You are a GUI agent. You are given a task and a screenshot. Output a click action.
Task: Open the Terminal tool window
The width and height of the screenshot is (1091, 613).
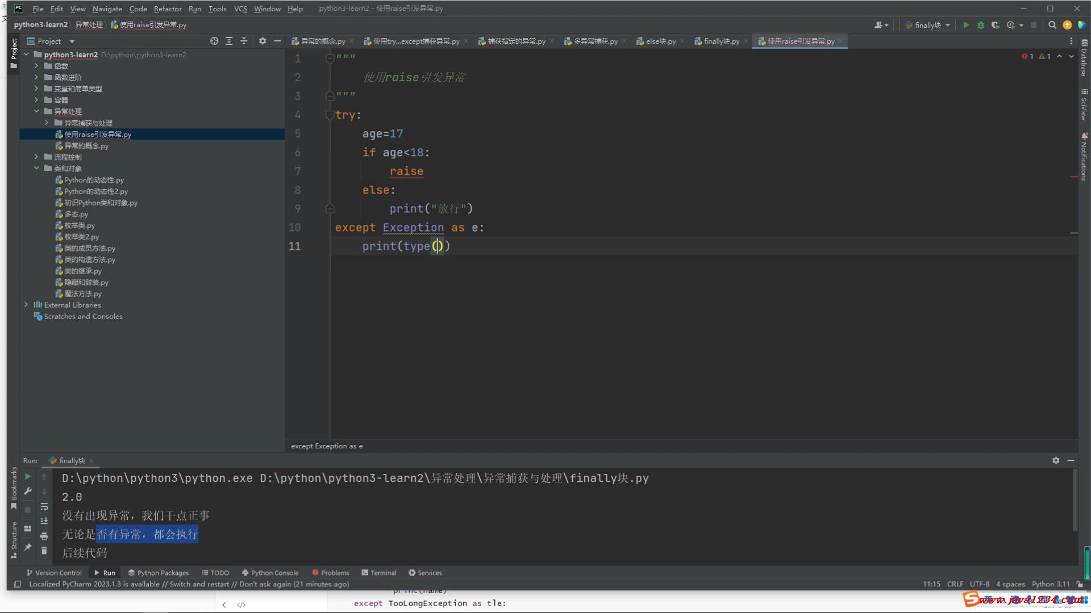[x=378, y=573]
